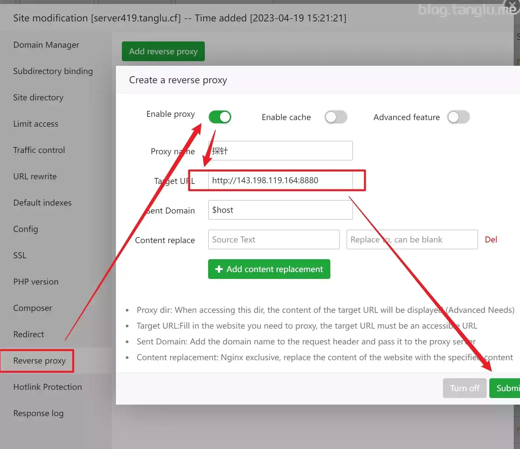Turn on the Enable cache switch

[x=336, y=117]
